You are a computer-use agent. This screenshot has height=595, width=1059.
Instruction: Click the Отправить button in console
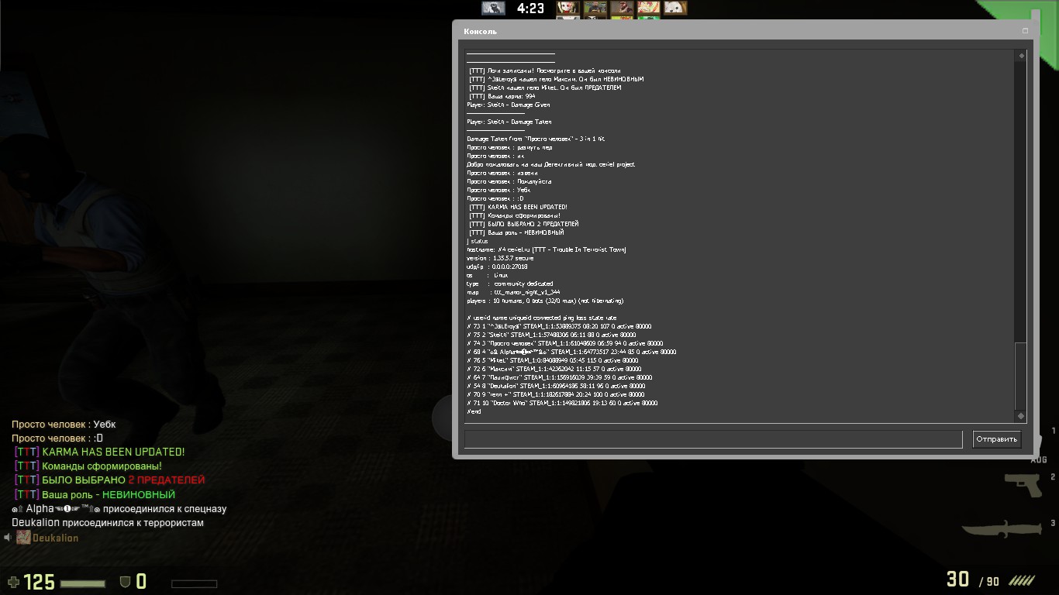996,439
